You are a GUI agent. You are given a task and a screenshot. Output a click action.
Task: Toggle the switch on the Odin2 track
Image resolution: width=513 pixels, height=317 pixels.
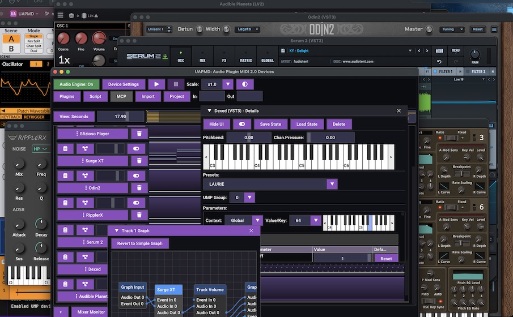[x=136, y=176]
